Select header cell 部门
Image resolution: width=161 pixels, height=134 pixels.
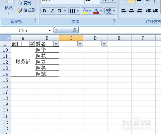[x=20, y=44]
